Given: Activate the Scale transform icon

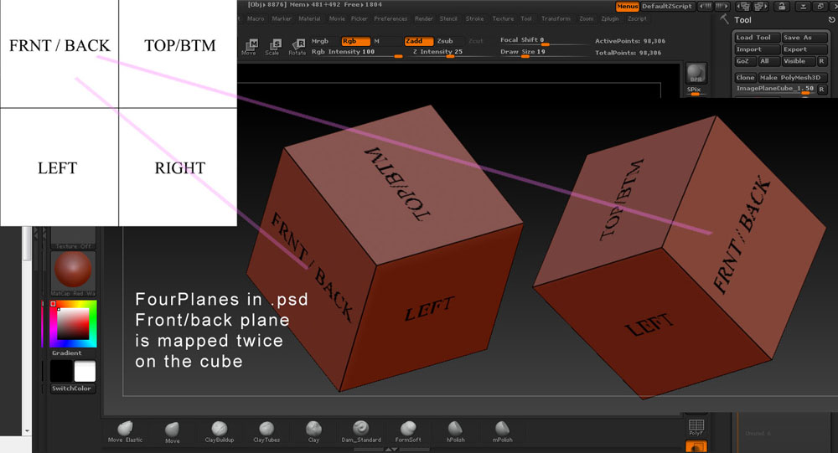Looking at the screenshot, I should (x=272, y=47).
